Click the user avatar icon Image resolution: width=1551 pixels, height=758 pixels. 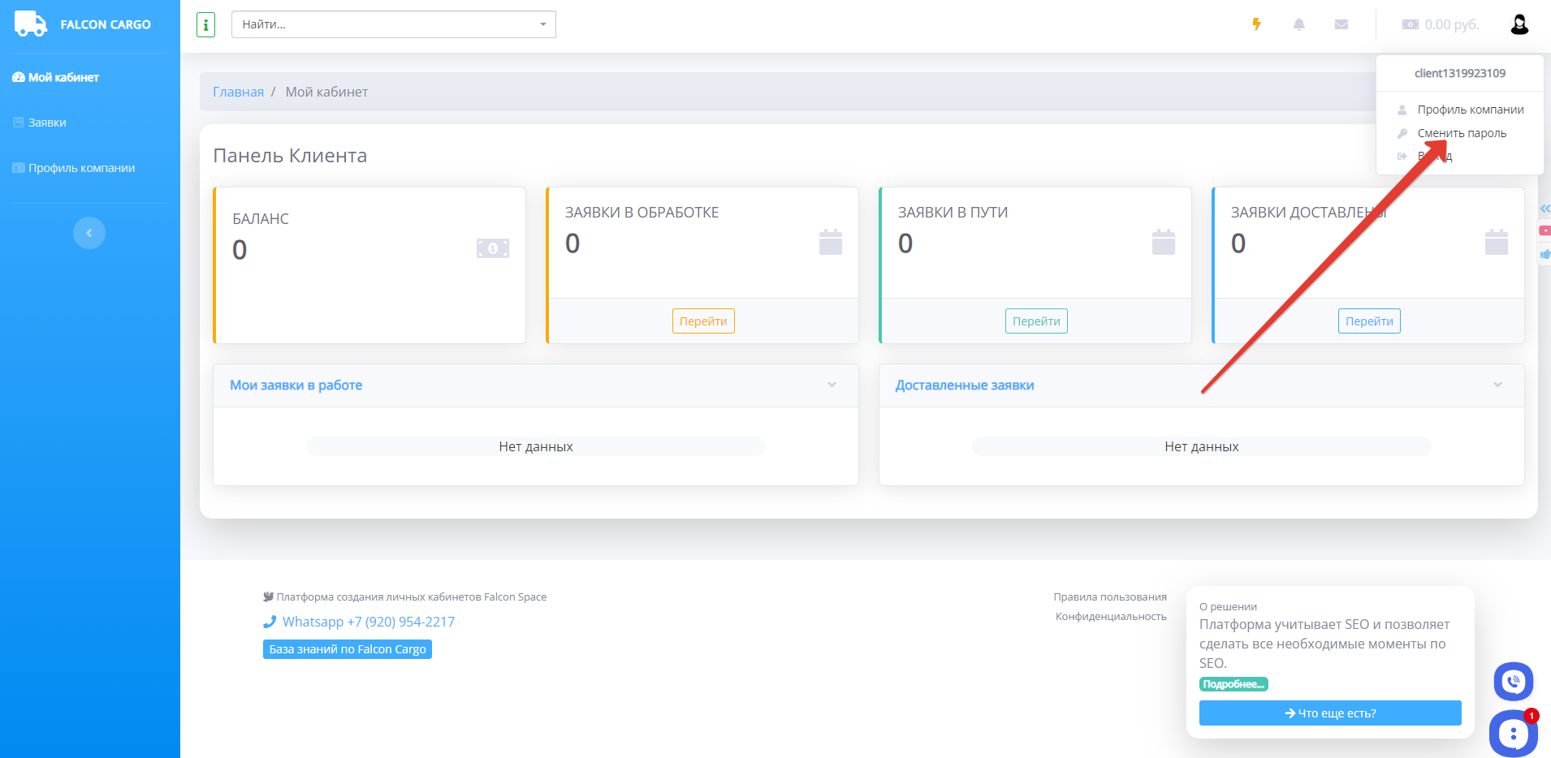tap(1519, 24)
